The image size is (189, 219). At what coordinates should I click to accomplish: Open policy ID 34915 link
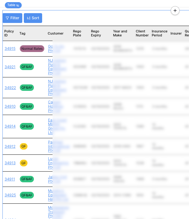[10, 49]
